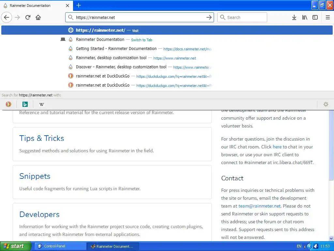334x251 pixels.
Task: Open the Library bookmarks icon
Action: click(x=305, y=17)
